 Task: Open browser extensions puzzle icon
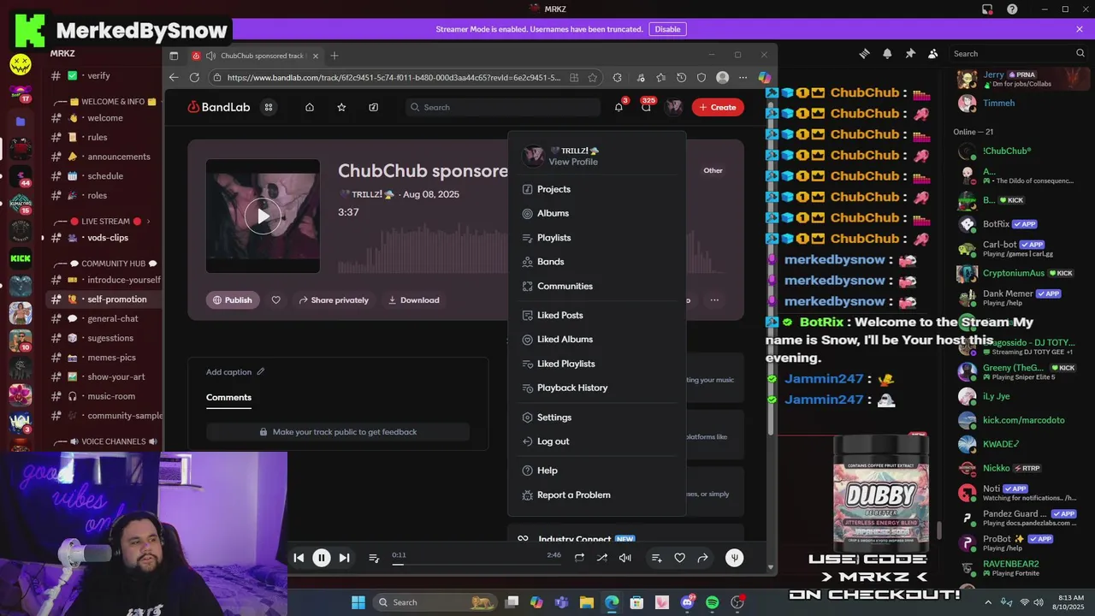(618, 77)
